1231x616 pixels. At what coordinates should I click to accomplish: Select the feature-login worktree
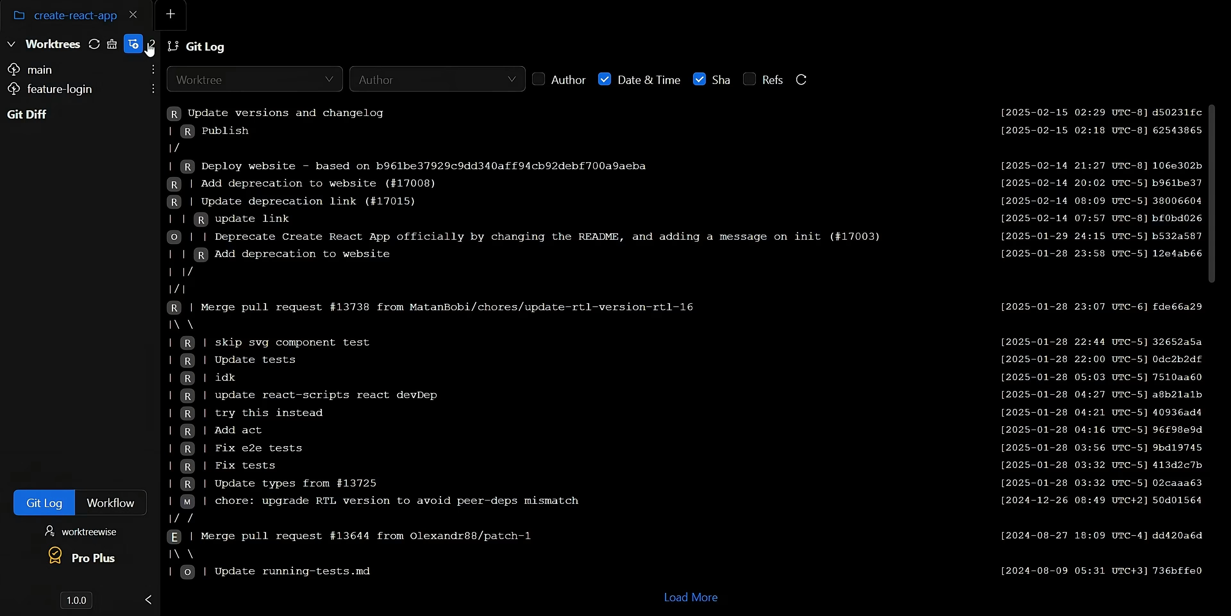pyautogui.click(x=59, y=89)
